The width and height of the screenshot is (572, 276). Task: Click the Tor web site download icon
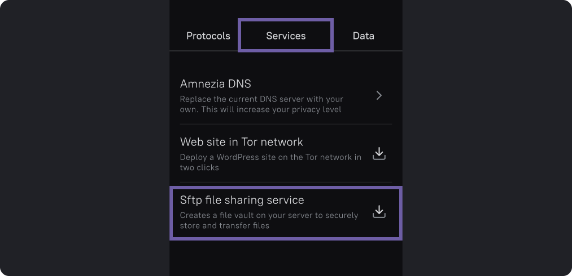click(x=379, y=153)
